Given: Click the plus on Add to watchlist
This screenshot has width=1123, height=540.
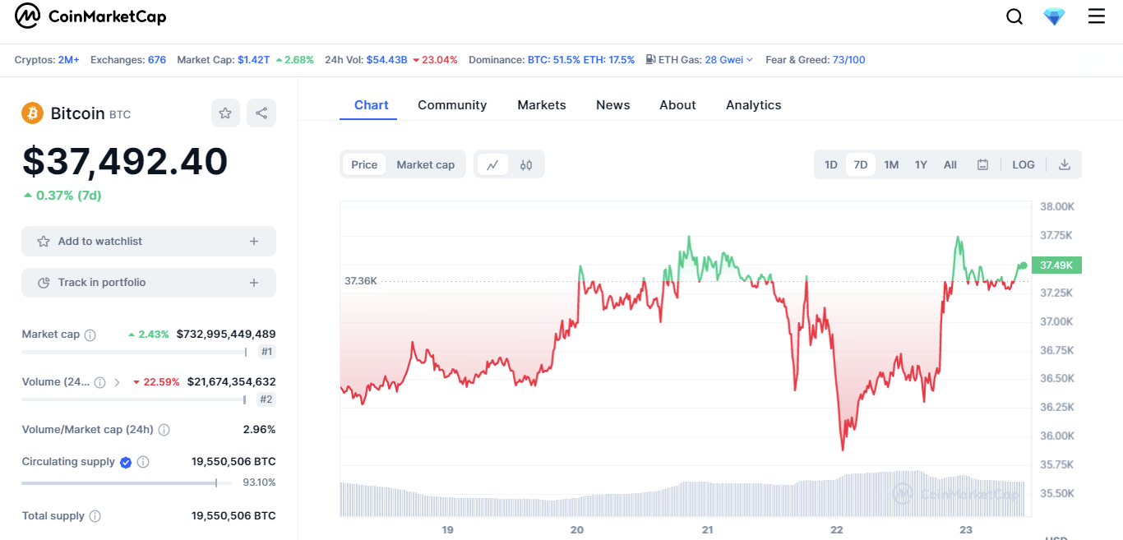Looking at the screenshot, I should coord(254,242).
